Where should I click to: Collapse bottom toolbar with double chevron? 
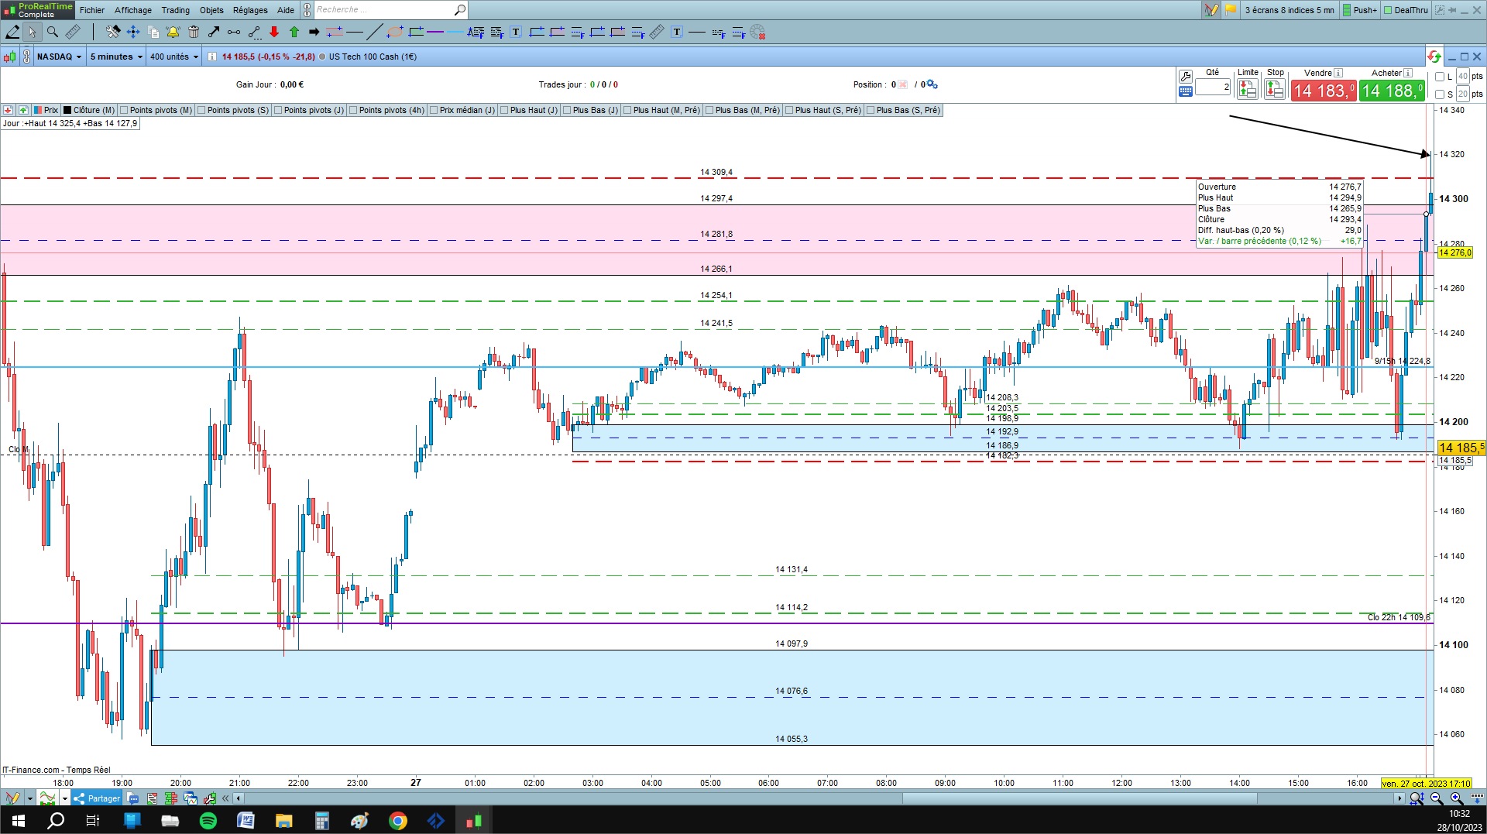click(x=225, y=798)
